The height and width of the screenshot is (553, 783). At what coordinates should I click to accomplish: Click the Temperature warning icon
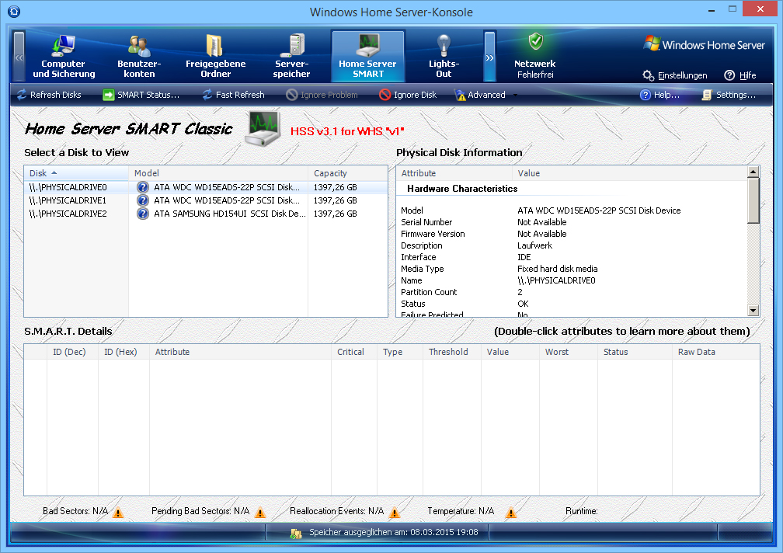click(x=511, y=512)
